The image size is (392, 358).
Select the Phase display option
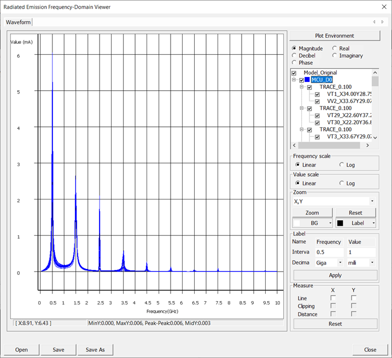295,63
